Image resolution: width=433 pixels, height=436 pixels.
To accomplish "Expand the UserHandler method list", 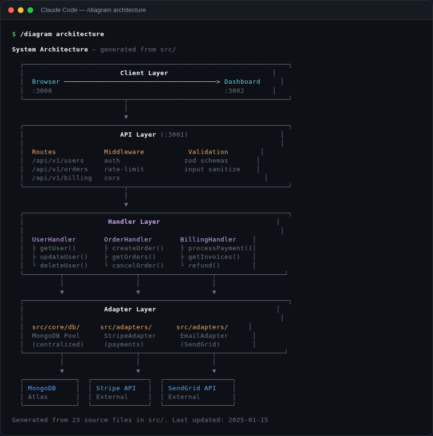I will coord(54,239).
